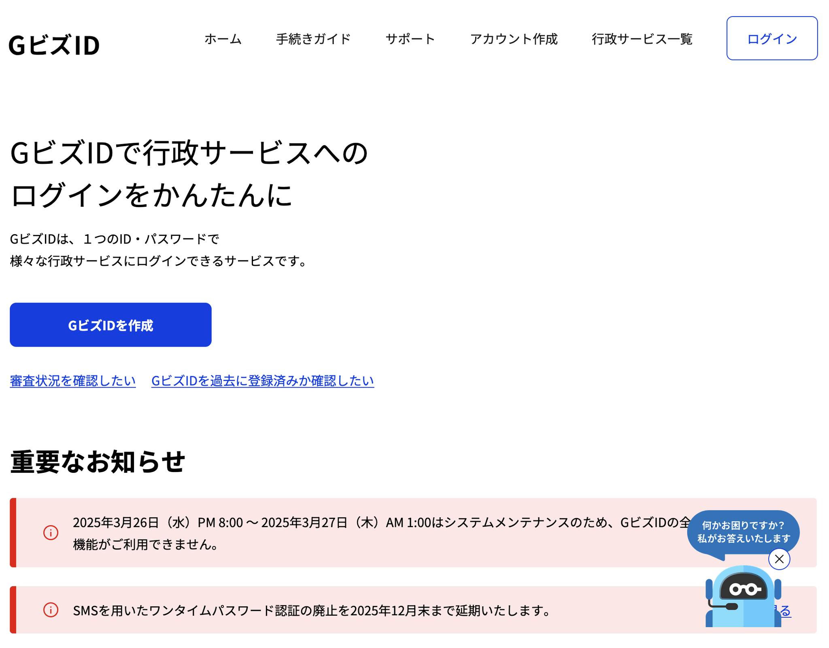Open GビズIDを過去に登録済みか確認したい link

click(262, 380)
